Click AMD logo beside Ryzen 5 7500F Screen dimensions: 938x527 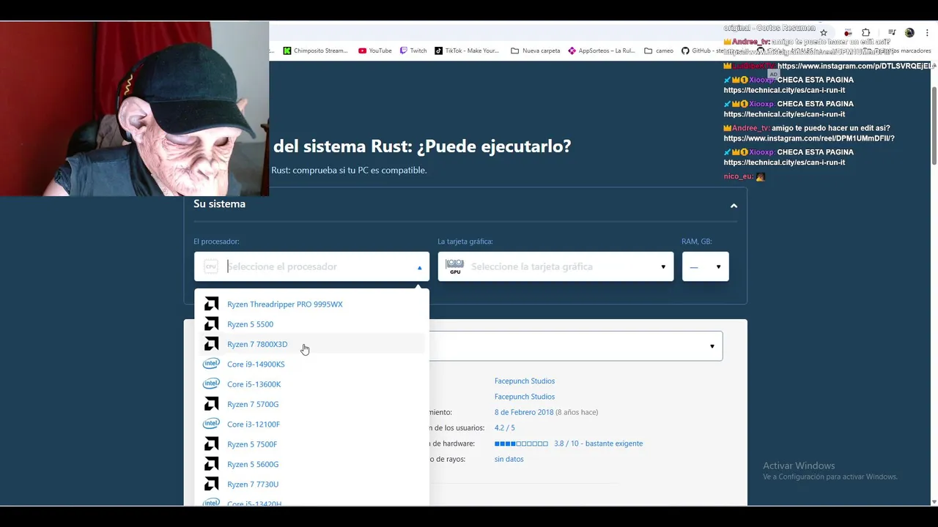[x=211, y=444]
